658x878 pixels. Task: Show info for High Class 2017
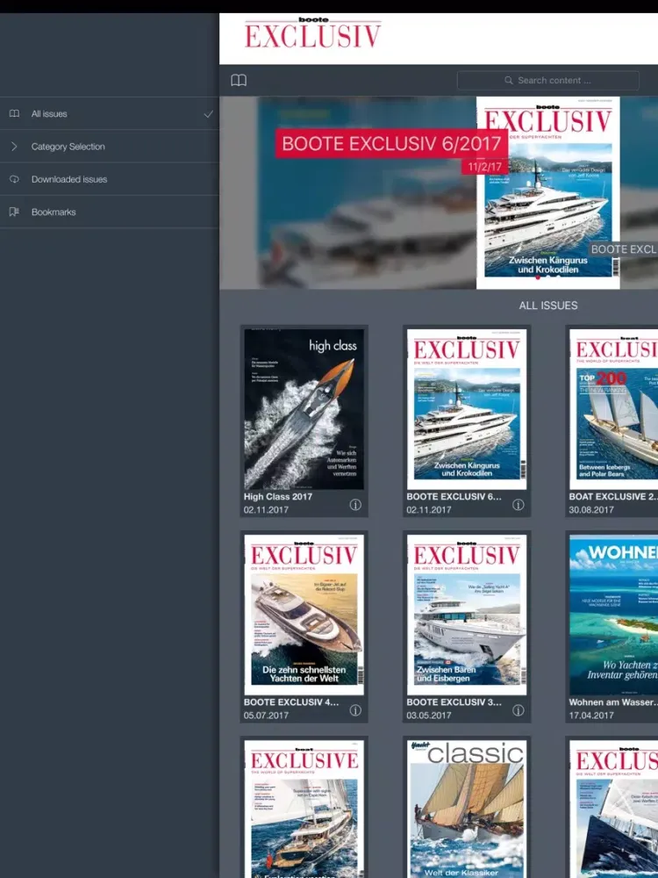(x=355, y=505)
